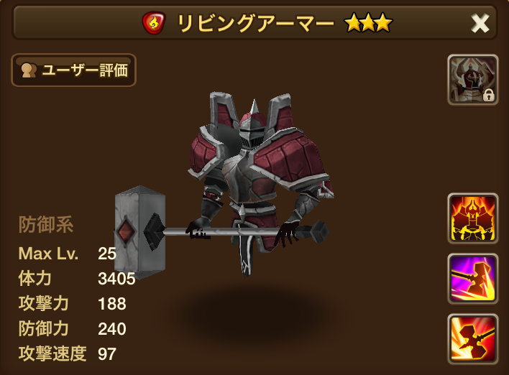Click the user silhouette icon in ユーザー評価
Screen dimensions: 509x375
[x=29, y=70]
